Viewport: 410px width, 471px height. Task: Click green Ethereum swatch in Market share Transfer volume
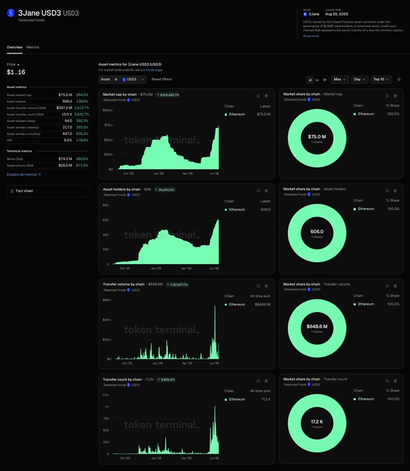pos(355,304)
